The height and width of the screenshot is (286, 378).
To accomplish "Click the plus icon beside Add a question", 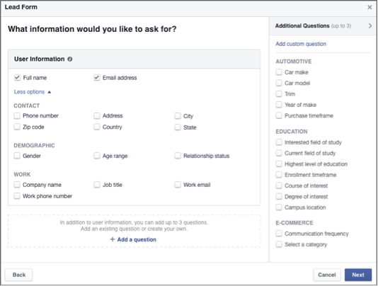I will 113,239.
